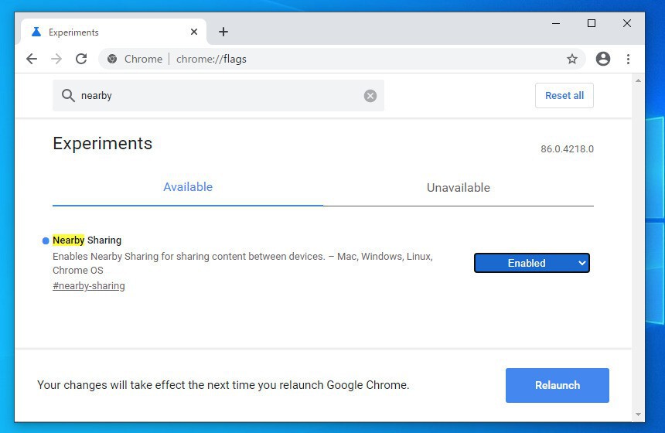This screenshot has height=433, width=665.
Task: Open the Chrome three-dot menu
Action: [x=628, y=59]
